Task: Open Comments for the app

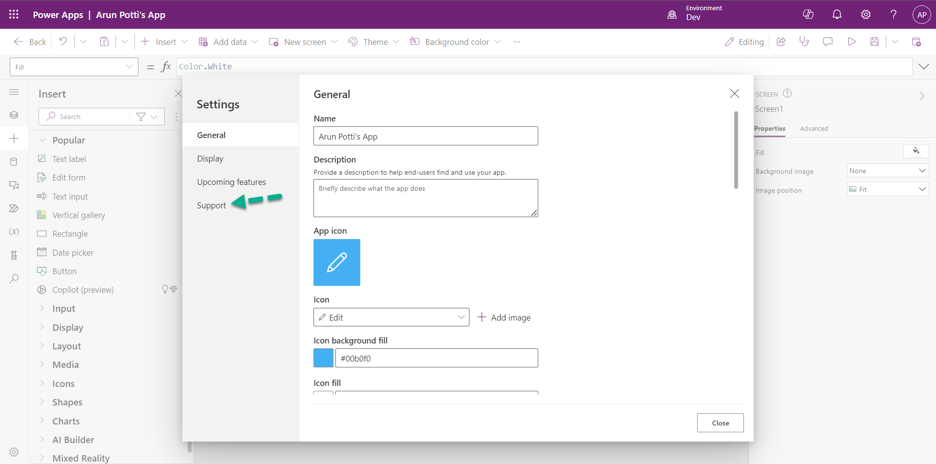Action: coord(827,41)
